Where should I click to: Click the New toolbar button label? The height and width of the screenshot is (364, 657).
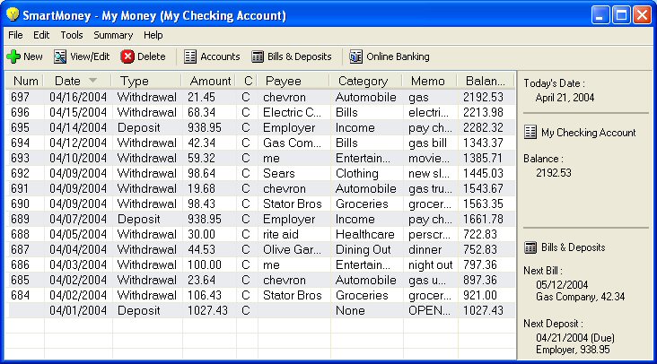(33, 56)
